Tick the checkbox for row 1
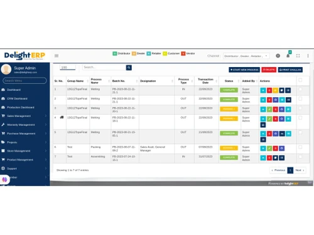Screen dimensions: 314x235 [x=300, y=89]
